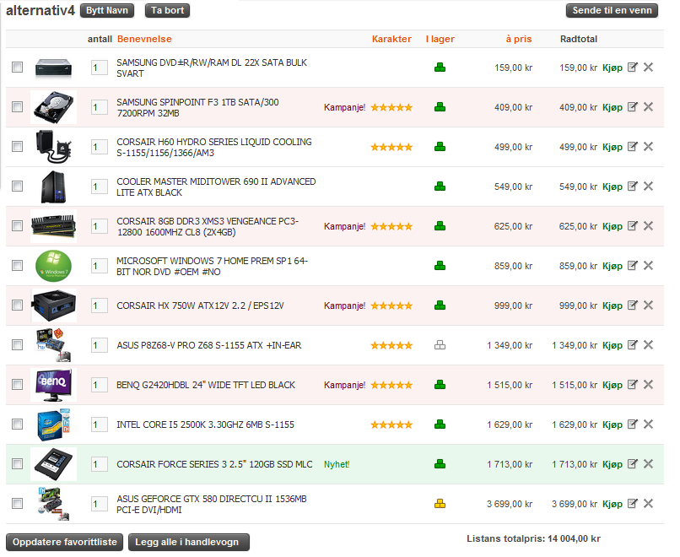Sort list by Benevnelse column header

click(144, 39)
